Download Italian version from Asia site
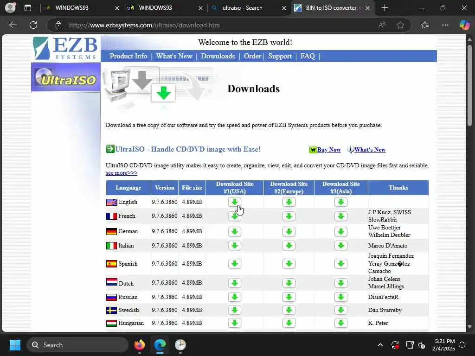Viewport: 475px width, 356px height. tap(341, 246)
